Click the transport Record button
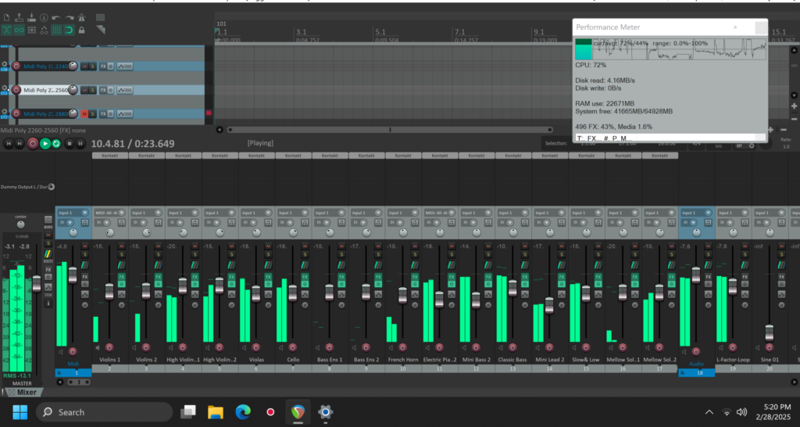800x427 pixels. click(33, 144)
